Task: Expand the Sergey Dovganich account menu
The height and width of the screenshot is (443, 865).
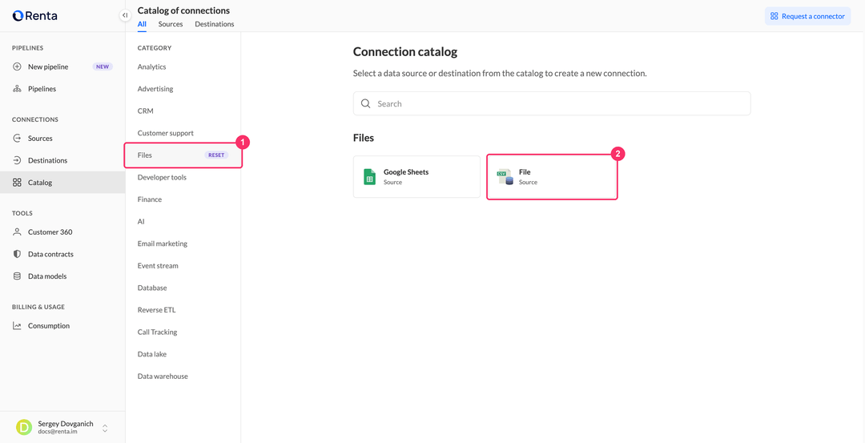Action: [x=105, y=428]
